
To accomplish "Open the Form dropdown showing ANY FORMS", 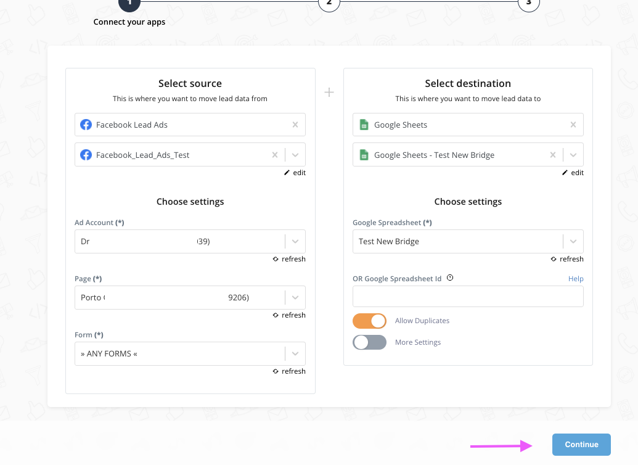I will [x=295, y=354].
